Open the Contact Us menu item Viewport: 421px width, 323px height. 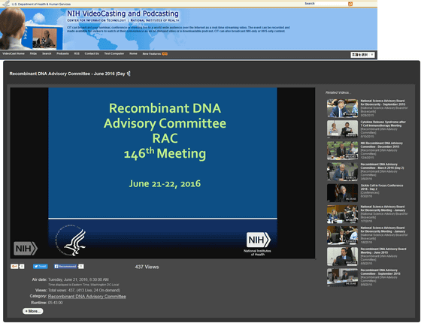click(92, 53)
